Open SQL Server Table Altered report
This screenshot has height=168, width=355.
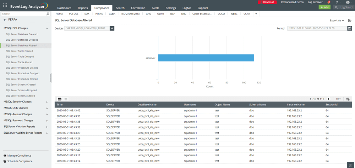[x=19, y=62]
